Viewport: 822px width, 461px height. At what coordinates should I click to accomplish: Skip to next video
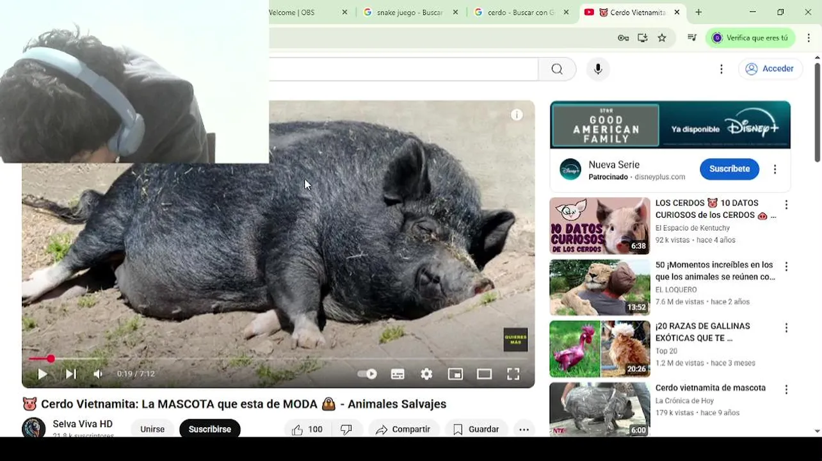(71, 374)
